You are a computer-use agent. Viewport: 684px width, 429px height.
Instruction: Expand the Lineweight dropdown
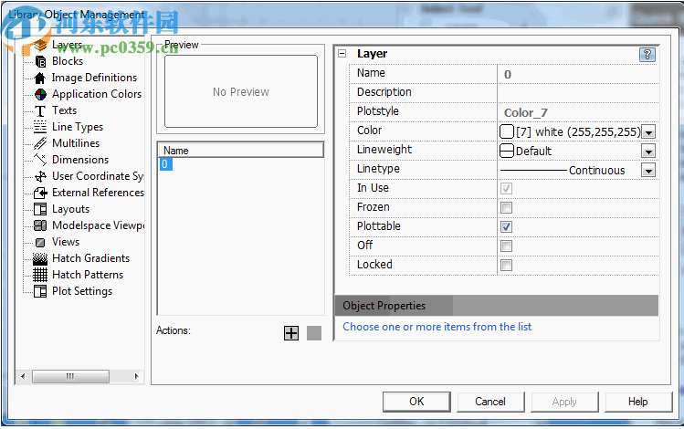tap(648, 152)
